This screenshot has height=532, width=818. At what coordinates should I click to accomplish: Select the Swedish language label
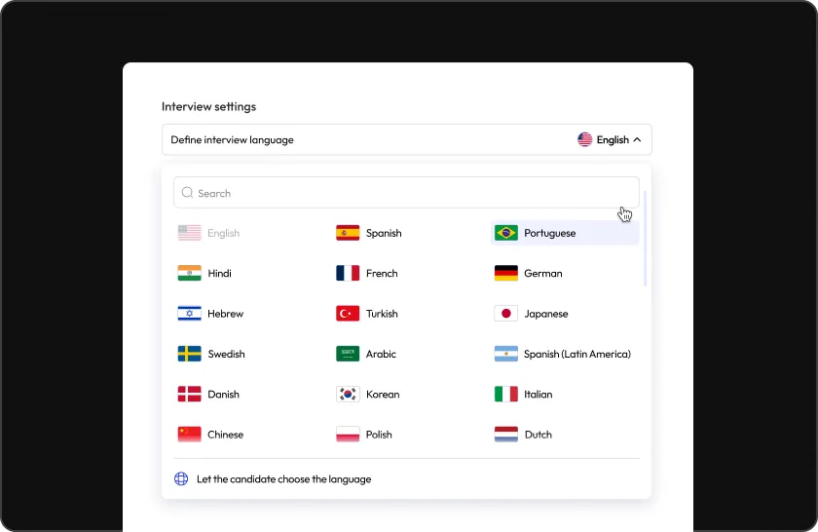[x=226, y=354]
